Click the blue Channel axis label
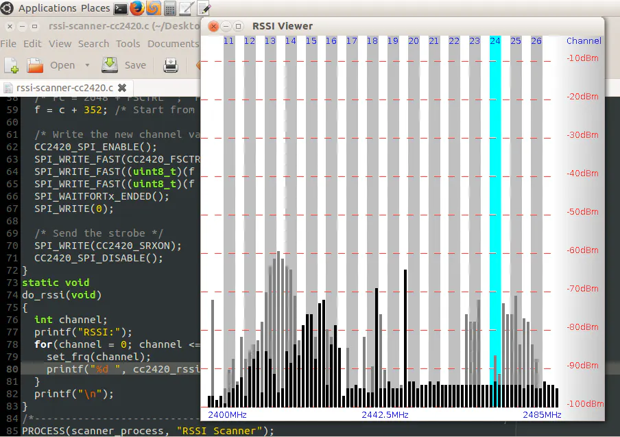The width and height of the screenshot is (620, 437). [584, 41]
